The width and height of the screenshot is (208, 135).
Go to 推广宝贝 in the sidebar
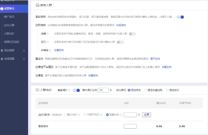[10, 17]
